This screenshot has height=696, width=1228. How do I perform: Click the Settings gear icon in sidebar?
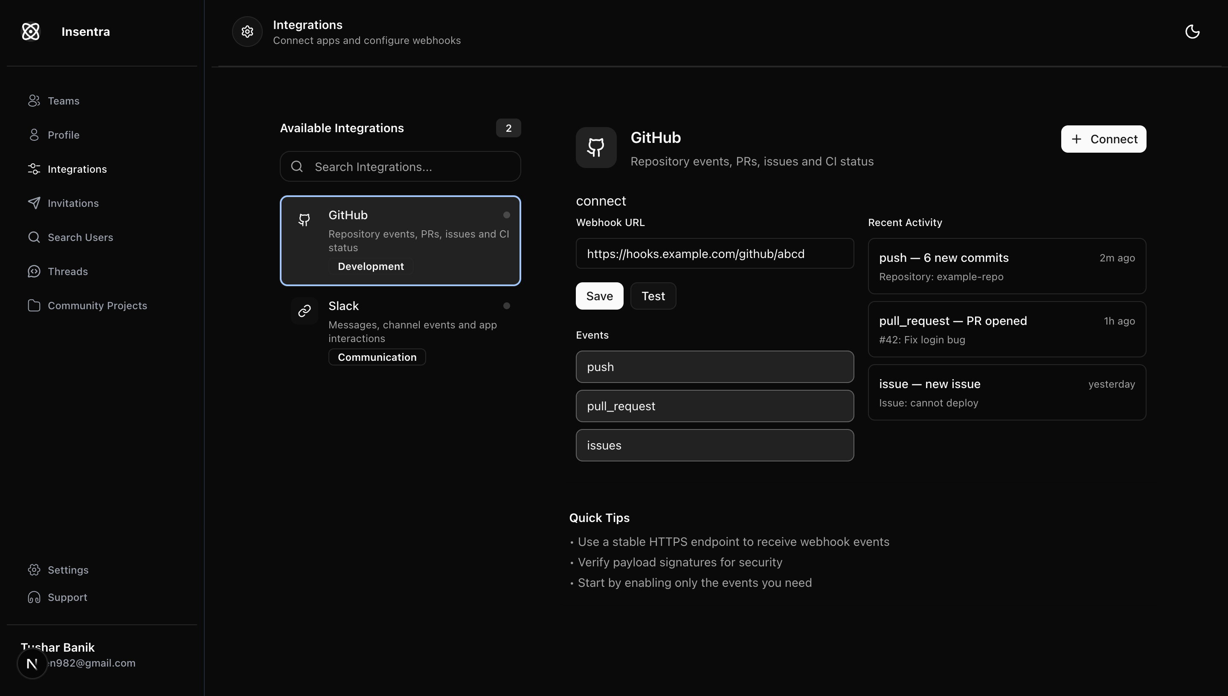pos(34,570)
